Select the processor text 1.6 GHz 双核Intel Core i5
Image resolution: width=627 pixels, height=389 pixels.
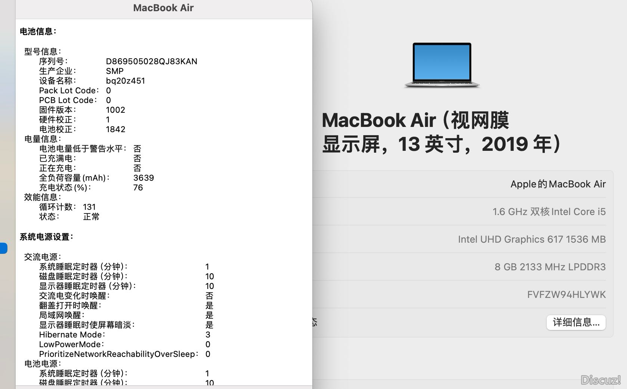coord(549,212)
